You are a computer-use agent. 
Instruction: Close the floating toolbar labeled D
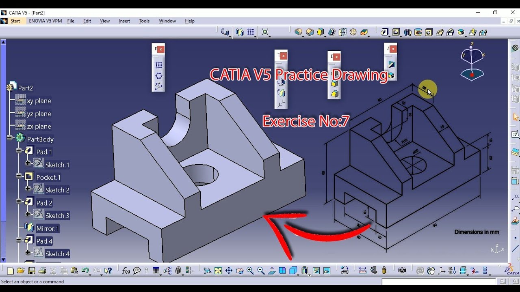click(x=337, y=56)
